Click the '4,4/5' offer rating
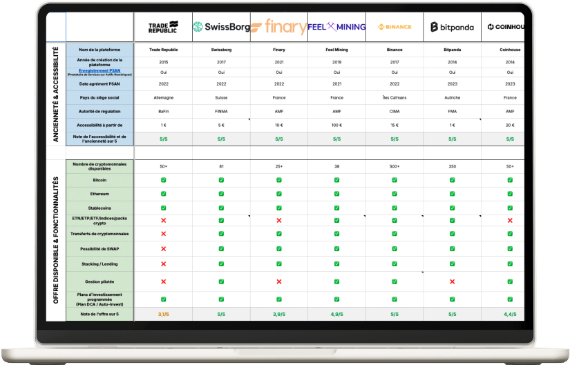The height and width of the screenshot is (367, 570). (x=510, y=315)
